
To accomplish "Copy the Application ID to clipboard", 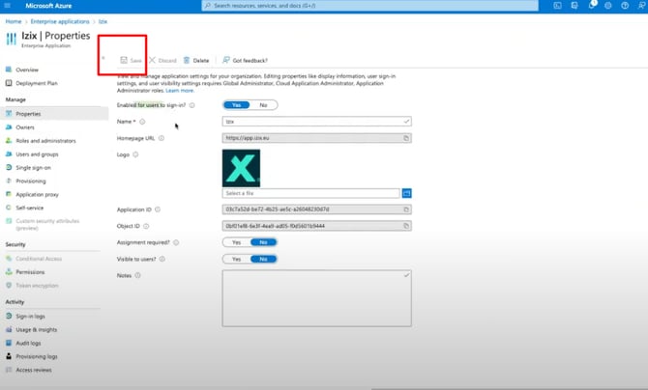I will tap(406, 209).
